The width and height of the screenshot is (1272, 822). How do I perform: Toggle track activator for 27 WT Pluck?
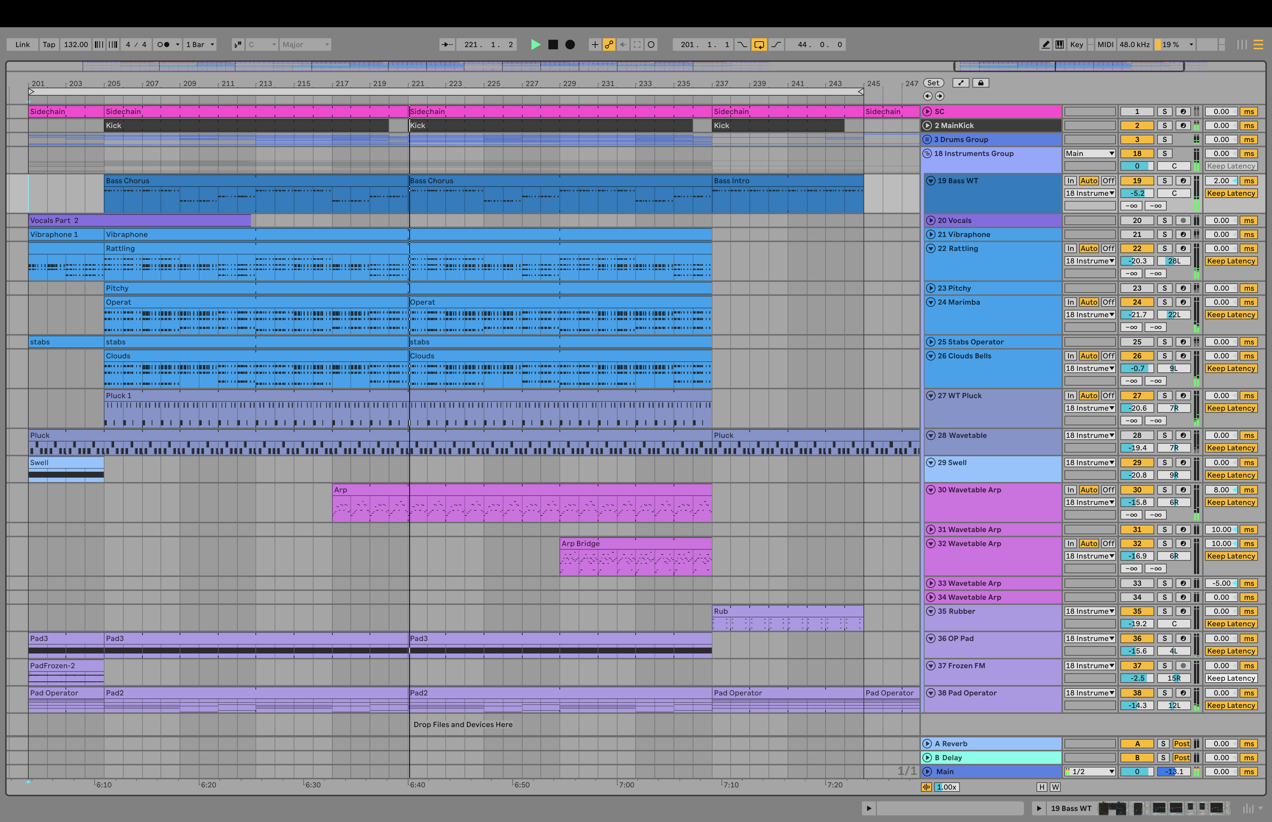pos(1137,396)
